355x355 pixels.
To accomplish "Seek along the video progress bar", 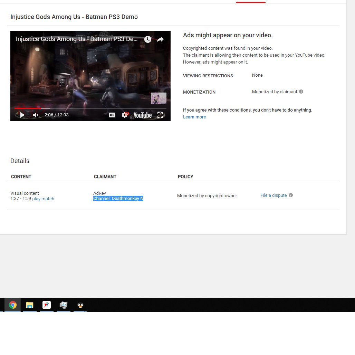I will pyautogui.click(x=90, y=108).
